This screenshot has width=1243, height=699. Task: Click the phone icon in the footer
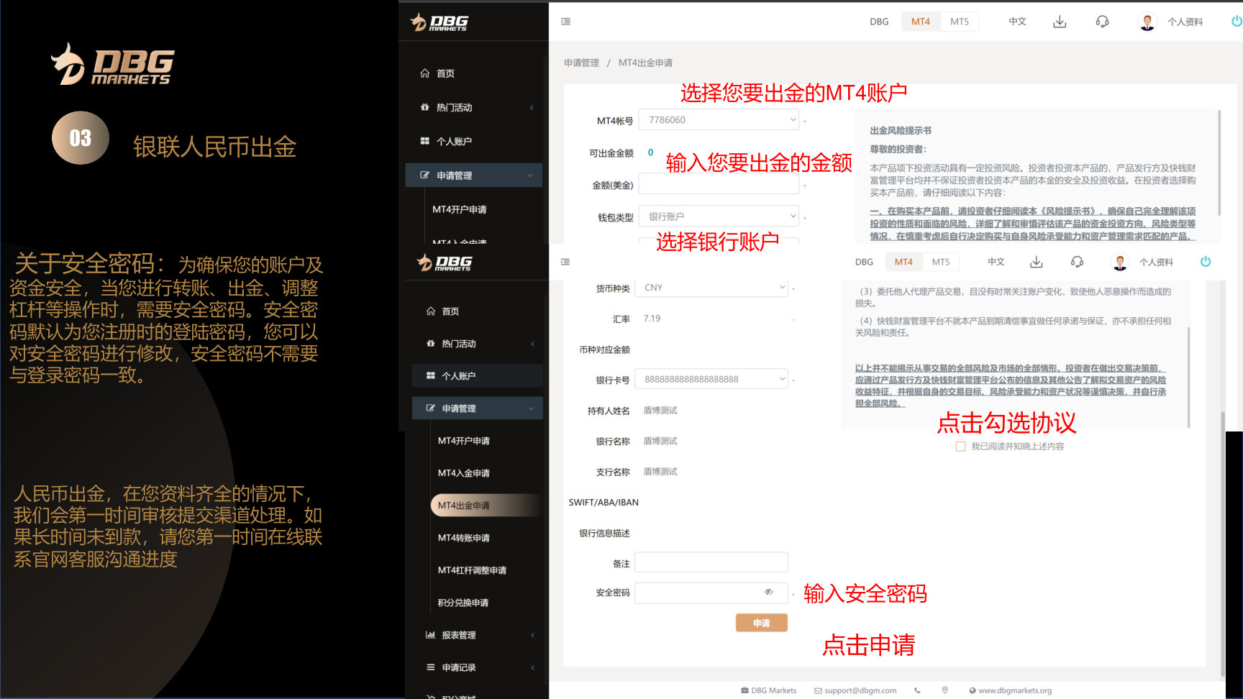(917, 690)
